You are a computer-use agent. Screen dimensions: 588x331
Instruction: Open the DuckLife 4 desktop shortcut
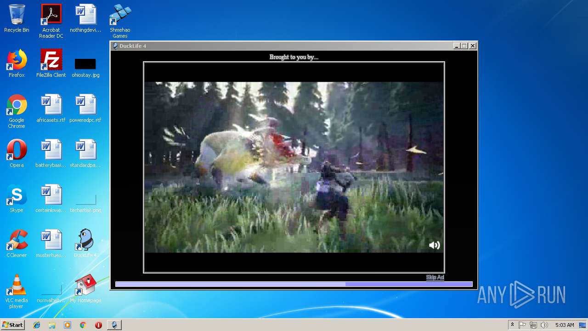coord(85,244)
